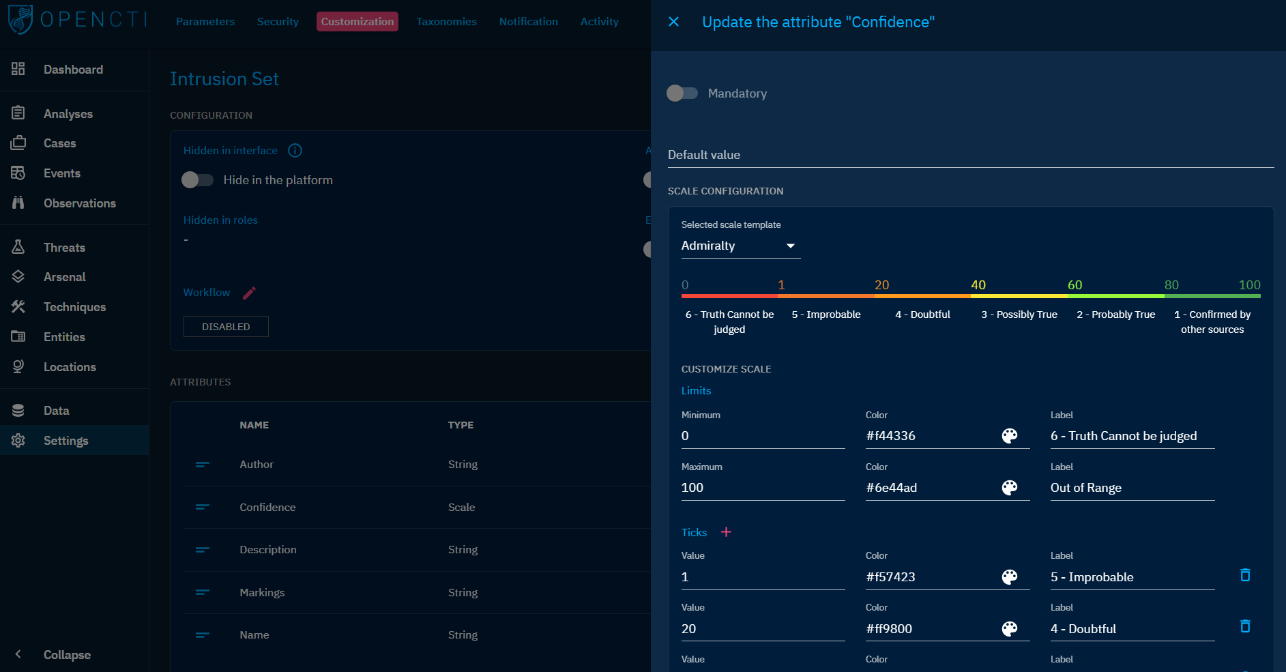Open Observations from the sidebar
Screen dimensions: 1286x672
pyautogui.click(x=79, y=203)
